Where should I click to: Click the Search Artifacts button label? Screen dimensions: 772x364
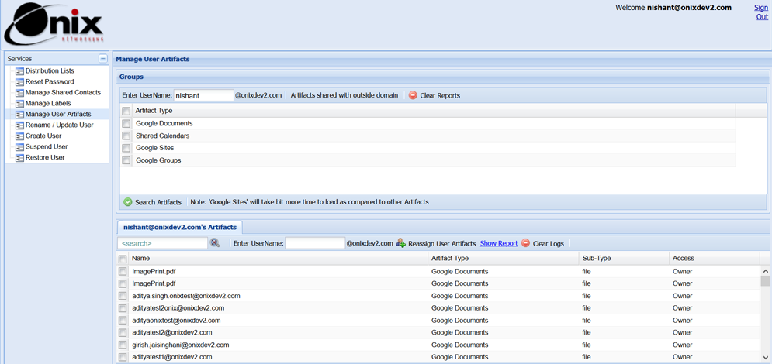(x=158, y=202)
